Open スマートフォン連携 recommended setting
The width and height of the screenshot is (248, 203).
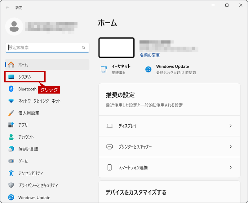pyautogui.click(x=169, y=168)
